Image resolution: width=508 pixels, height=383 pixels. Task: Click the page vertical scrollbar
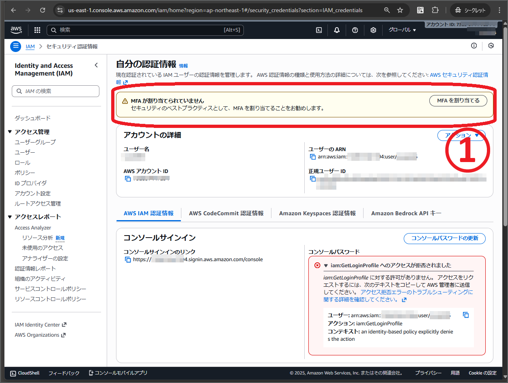505,126
